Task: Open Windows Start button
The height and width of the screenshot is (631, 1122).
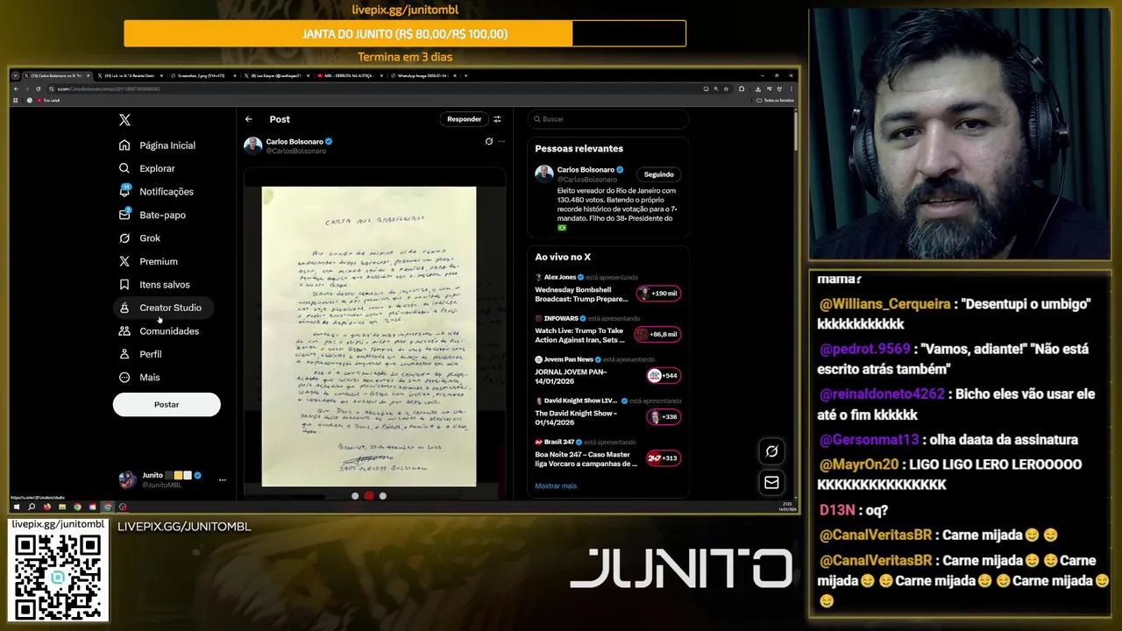Action: (16, 507)
